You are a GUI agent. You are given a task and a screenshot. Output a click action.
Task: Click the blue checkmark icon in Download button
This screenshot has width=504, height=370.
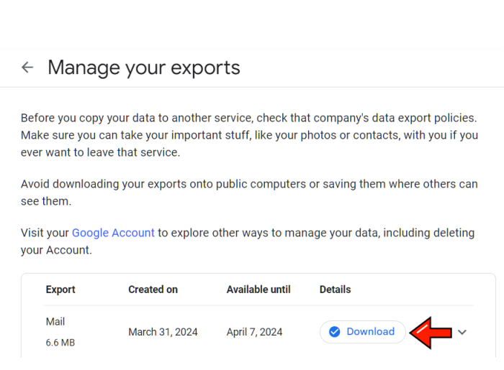334,332
